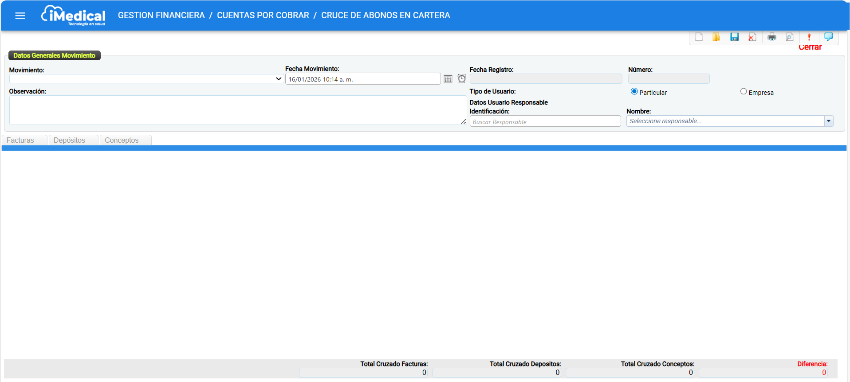Screen dimensions: 850x382
Task: Click the Fecha Movimiento date field
Action: [363, 79]
